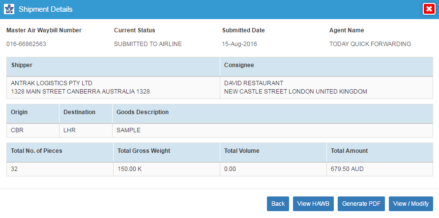Select shipper ANTRAK LOGISTICS PTY LTD
The height and width of the screenshot is (218, 439).
point(52,83)
